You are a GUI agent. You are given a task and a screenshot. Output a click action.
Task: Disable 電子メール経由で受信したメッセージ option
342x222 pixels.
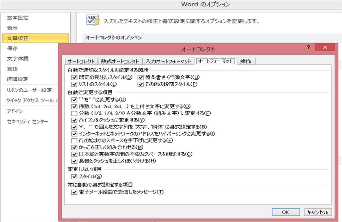coord(74,192)
